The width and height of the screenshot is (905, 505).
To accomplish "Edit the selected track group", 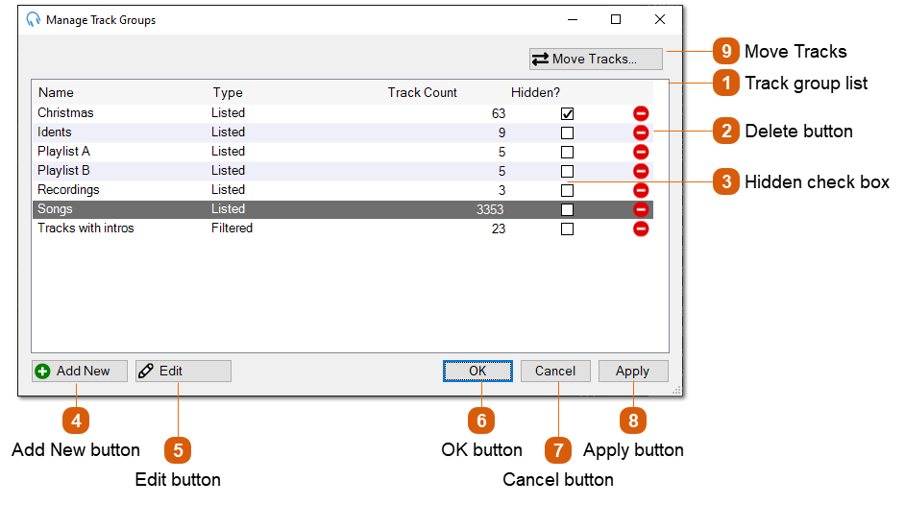I will [183, 372].
